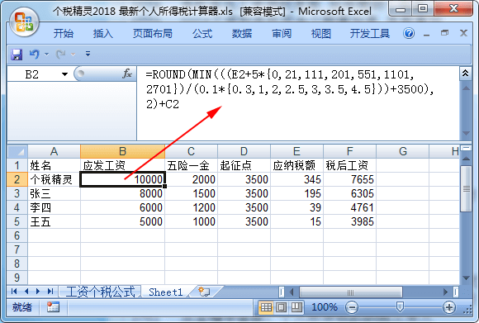The image size is (479, 323).
Task: Open the undo history dropdown arrow
Action: (x=47, y=55)
